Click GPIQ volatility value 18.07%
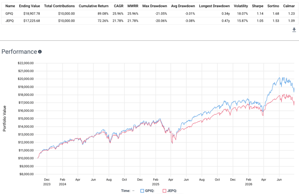 [x=242, y=13]
